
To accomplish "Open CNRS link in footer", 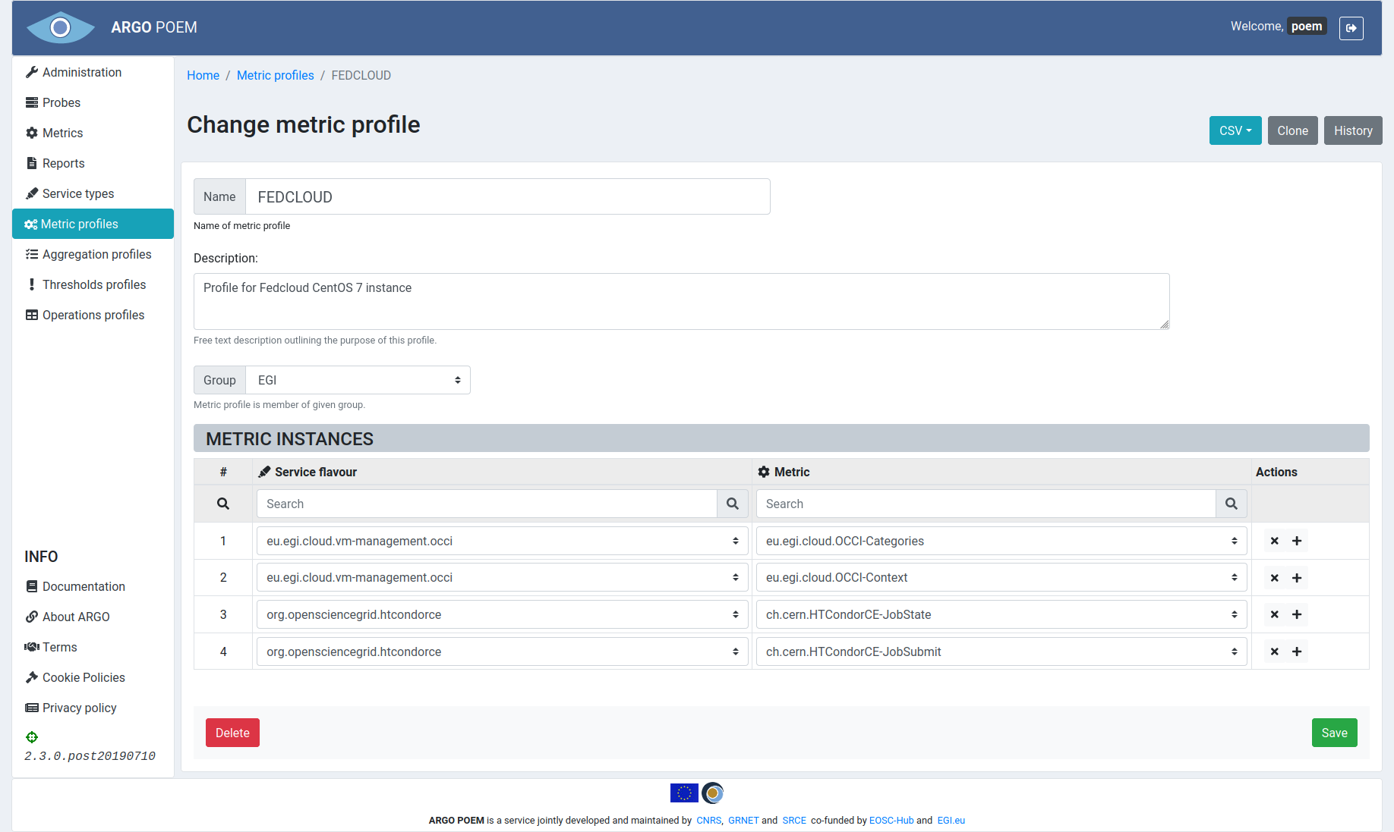I will (708, 821).
